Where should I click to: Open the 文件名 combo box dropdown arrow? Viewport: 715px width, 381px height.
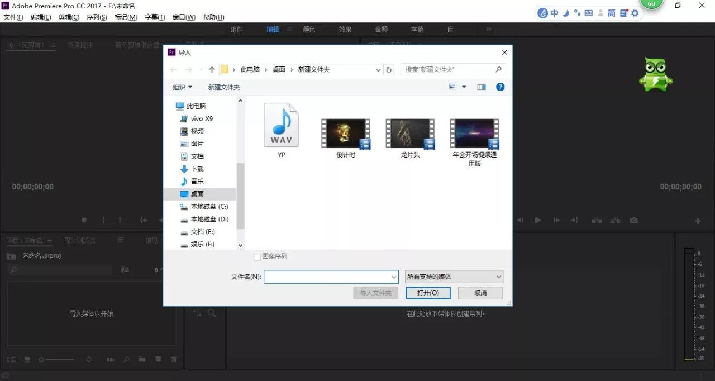(394, 277)
